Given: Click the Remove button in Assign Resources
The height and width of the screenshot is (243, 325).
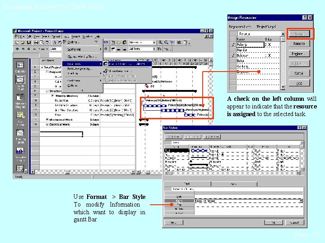Looking at the screenshot, I should (299, 44).
